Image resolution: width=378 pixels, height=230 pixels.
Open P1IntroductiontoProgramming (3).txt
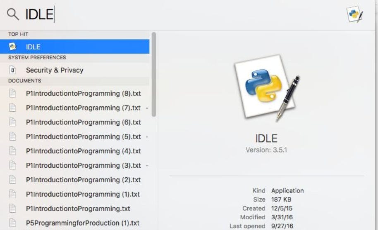[75, 165]
